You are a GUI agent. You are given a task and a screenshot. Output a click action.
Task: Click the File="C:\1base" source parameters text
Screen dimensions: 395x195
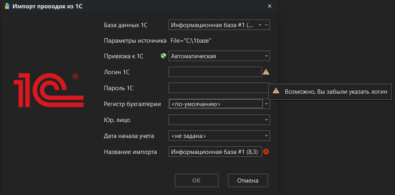click(x=191, y=41)
